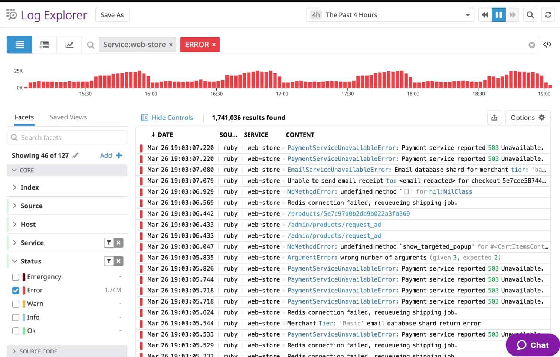Step the time range forward
The height and width of the screenshot is (357, 560).
coord(512,15)
